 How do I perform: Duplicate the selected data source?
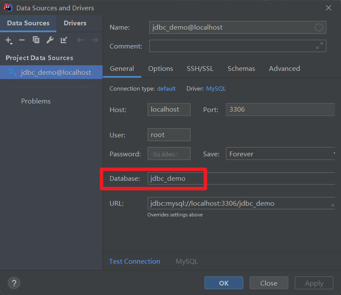coord(36,40)
